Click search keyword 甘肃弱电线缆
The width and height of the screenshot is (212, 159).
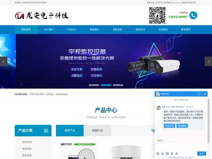point(62,95)
